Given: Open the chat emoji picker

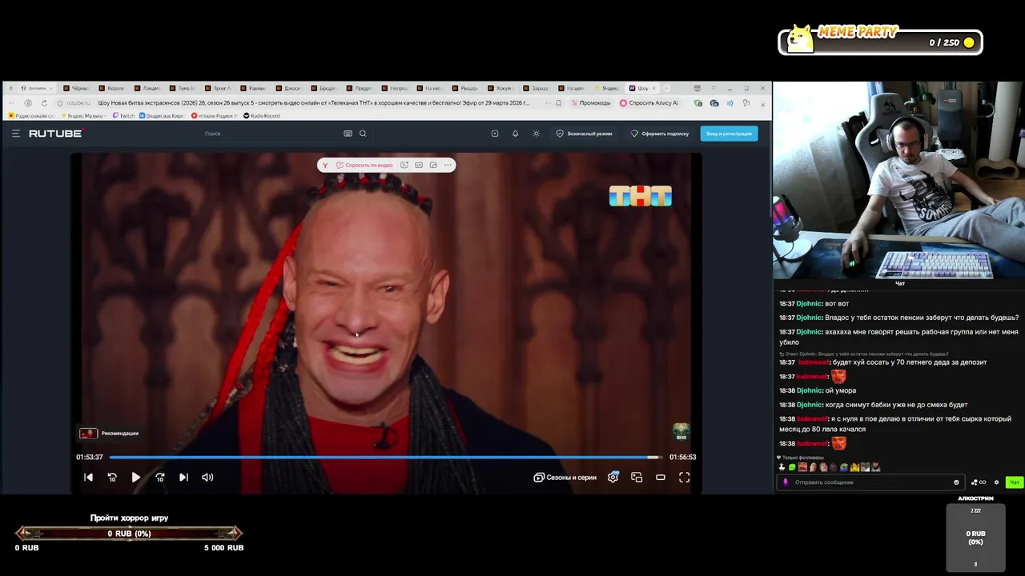Looking at the screenshot, I should pos(956,482).
